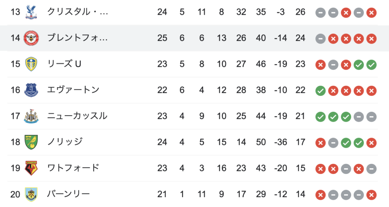
Task: Click the Watford club crest
Action: coord(31,168)
